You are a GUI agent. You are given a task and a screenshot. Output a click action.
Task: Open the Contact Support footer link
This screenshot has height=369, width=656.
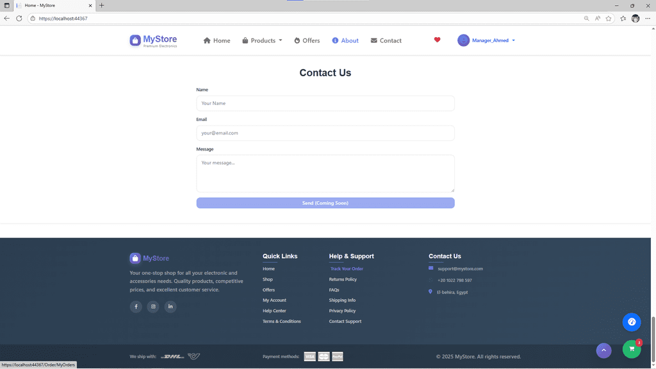coord(345,322)
